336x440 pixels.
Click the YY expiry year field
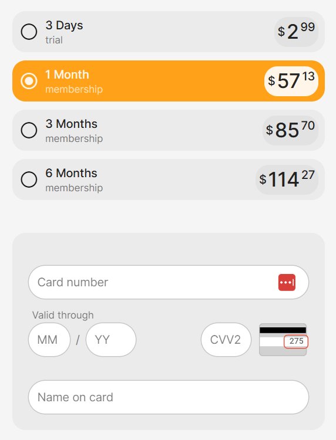click(x=111, y=340)
